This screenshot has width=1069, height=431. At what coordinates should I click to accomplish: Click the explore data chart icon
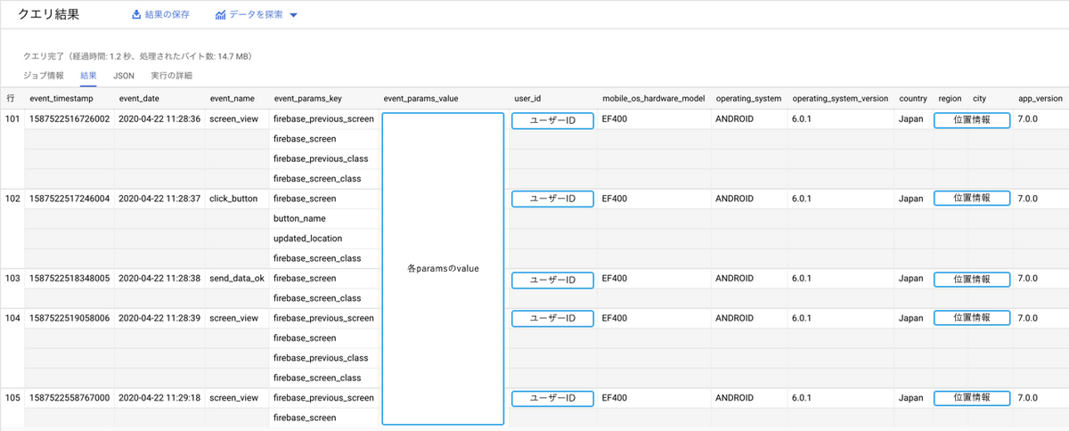[220, 15]
